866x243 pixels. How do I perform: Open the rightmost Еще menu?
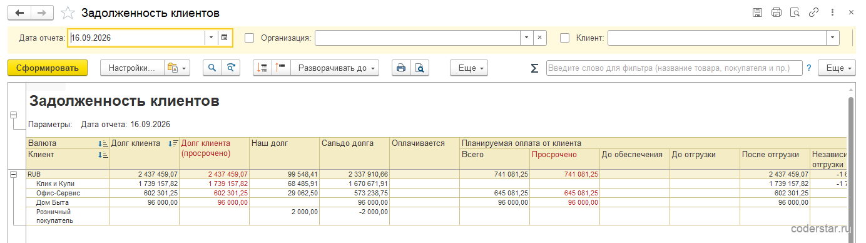coord(837,68)
